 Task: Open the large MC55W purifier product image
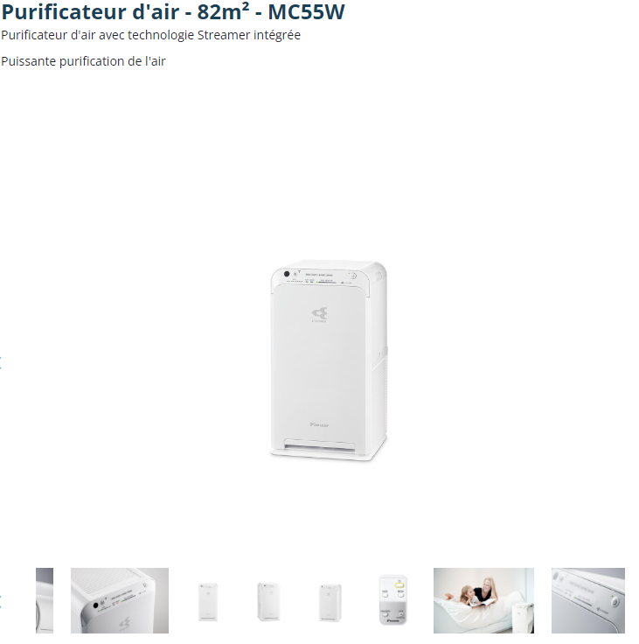point(329,360)
